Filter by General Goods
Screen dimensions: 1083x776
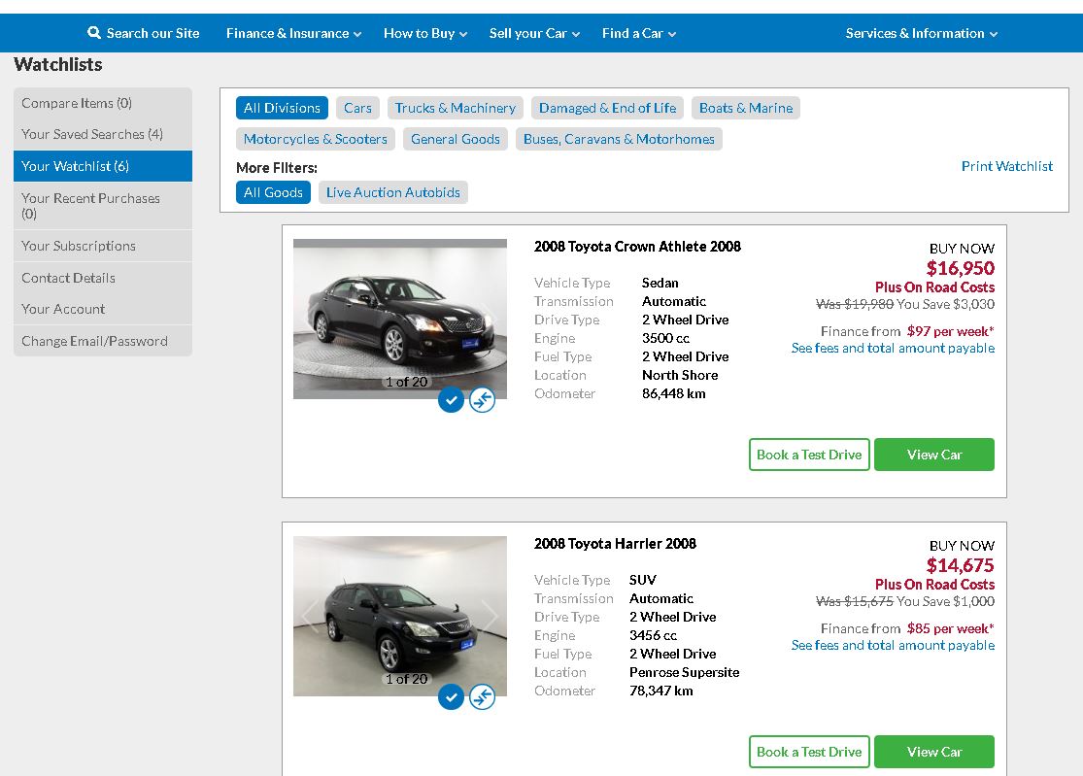(456, 139)
